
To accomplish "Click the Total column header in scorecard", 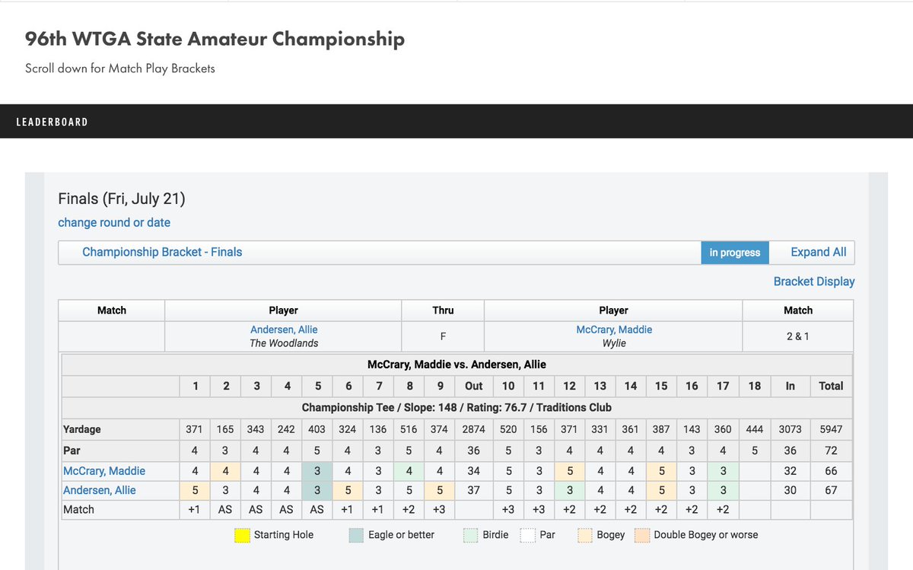I will tap(831, 386).
